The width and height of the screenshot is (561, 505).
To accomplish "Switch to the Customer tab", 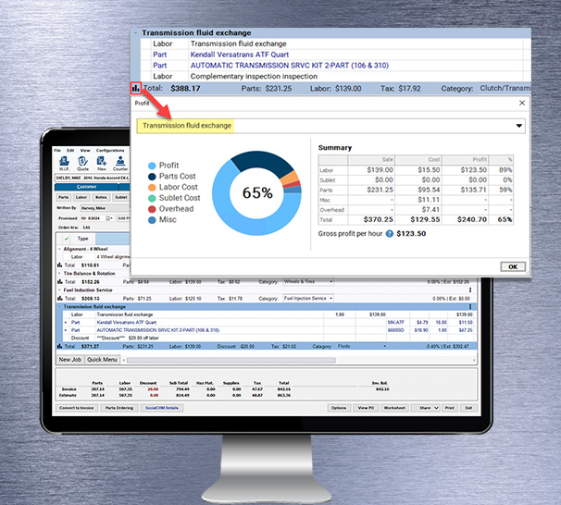I will (86, 185).
